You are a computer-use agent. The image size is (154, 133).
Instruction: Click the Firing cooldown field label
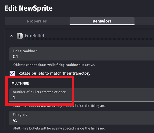click(25, 51)
